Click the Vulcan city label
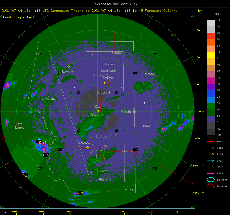The width and height of the screenshot is (230, 215). 130,190
